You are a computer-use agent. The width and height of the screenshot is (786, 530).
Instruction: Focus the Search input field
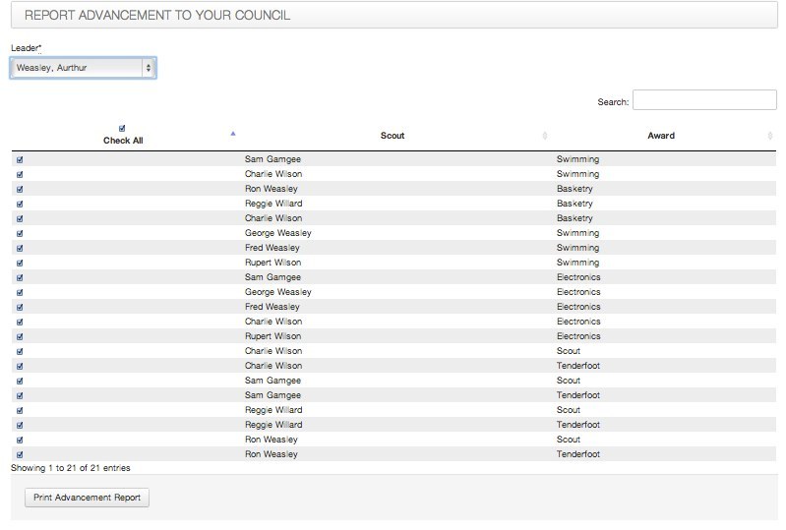click(x=704, y=99)
